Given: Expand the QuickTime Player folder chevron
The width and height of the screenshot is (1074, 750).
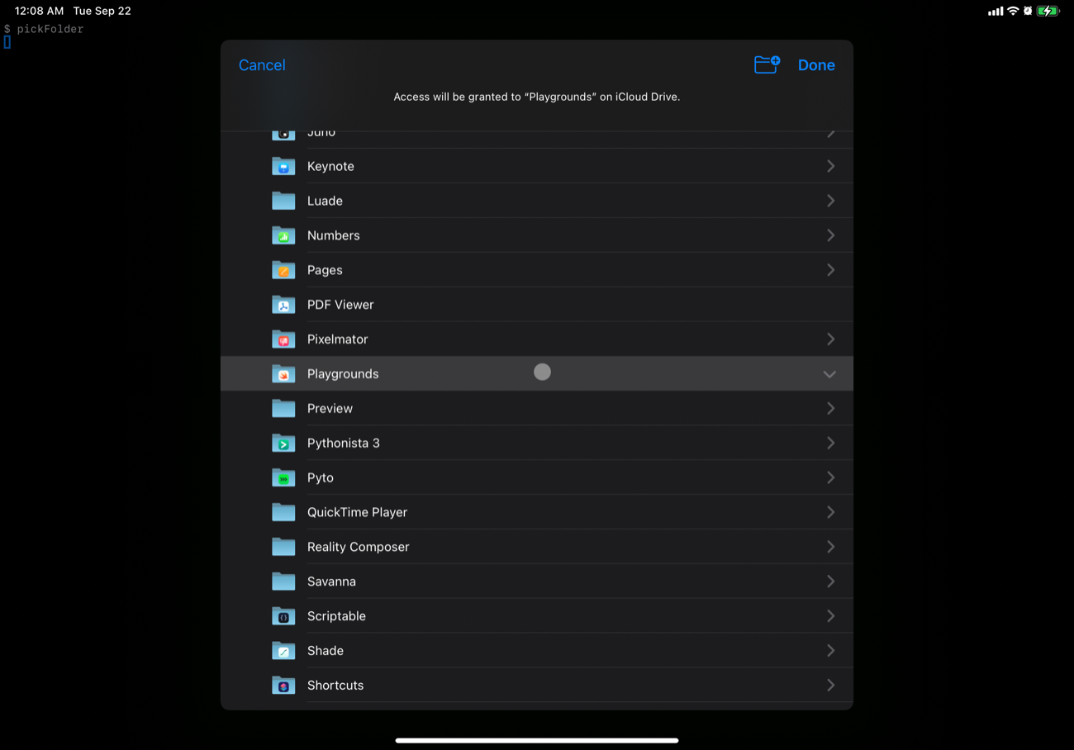Looking at the screenshot, I should 830,513.
